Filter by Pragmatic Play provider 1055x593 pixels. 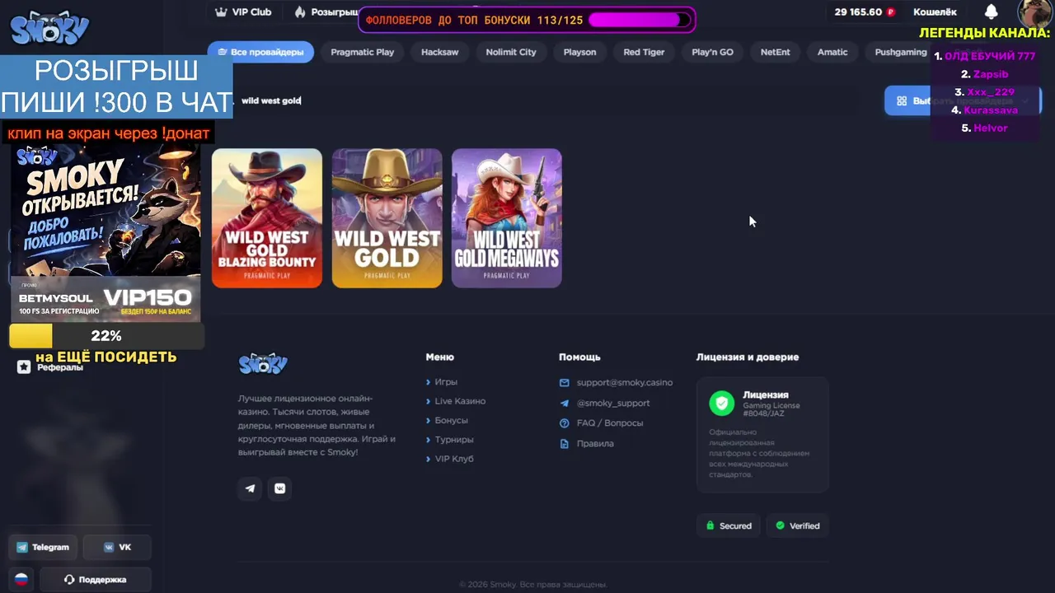click(x=363, y=52)
